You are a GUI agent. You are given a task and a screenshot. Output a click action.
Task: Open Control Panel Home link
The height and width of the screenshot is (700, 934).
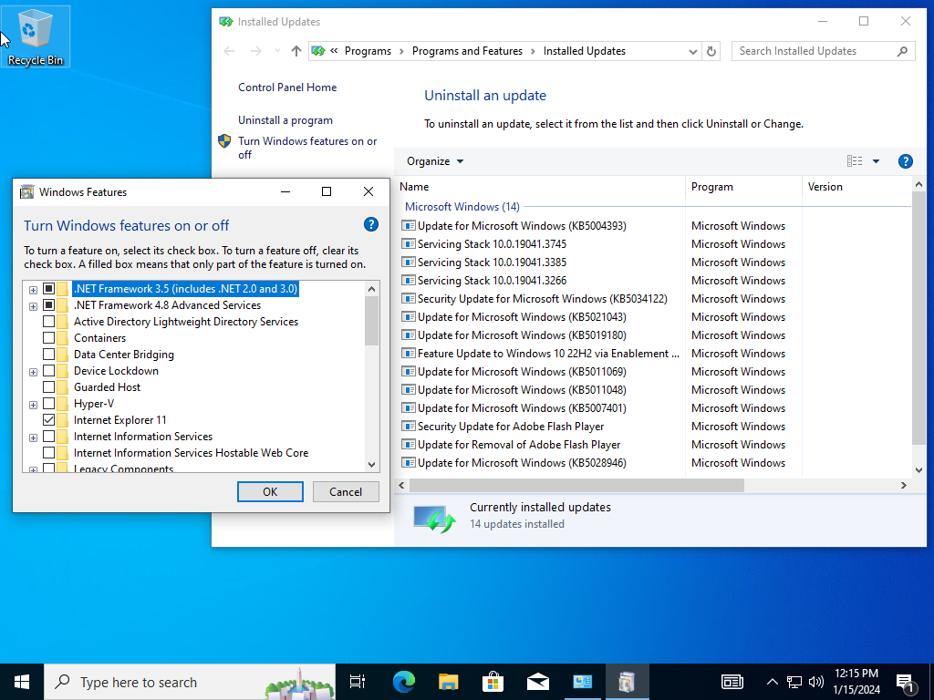pos(287,87)
